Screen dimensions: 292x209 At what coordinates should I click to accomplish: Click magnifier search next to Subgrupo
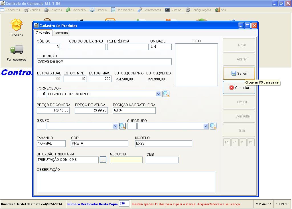point(213,126)
